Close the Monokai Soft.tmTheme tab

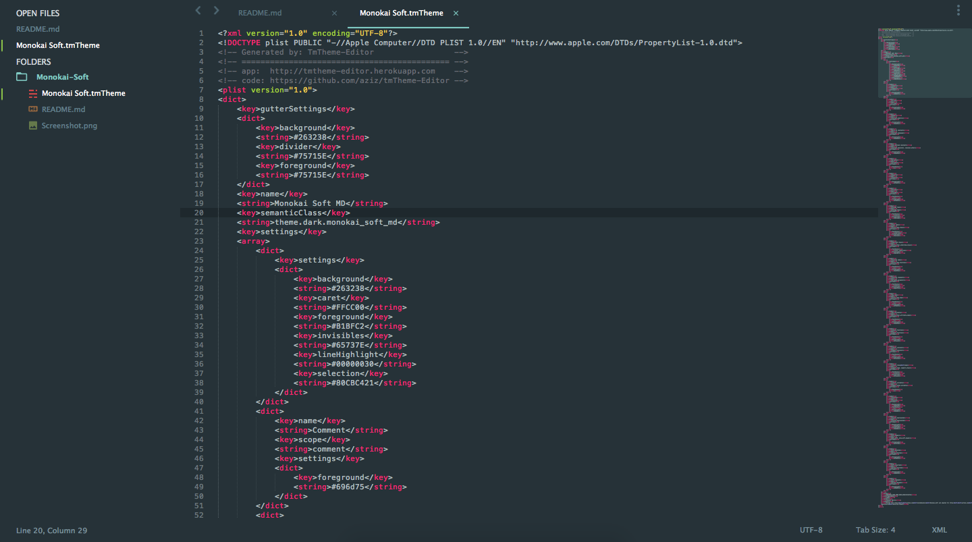tap(456, 13)
